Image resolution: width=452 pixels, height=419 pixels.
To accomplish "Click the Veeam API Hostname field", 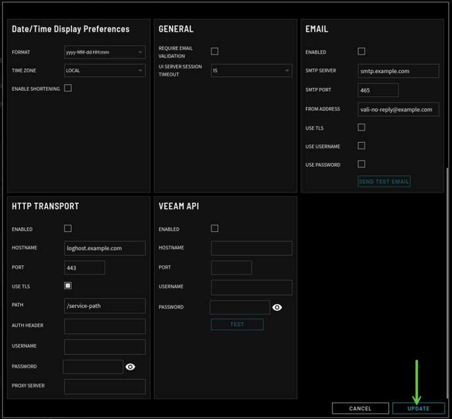I will (x=252, y=248).
